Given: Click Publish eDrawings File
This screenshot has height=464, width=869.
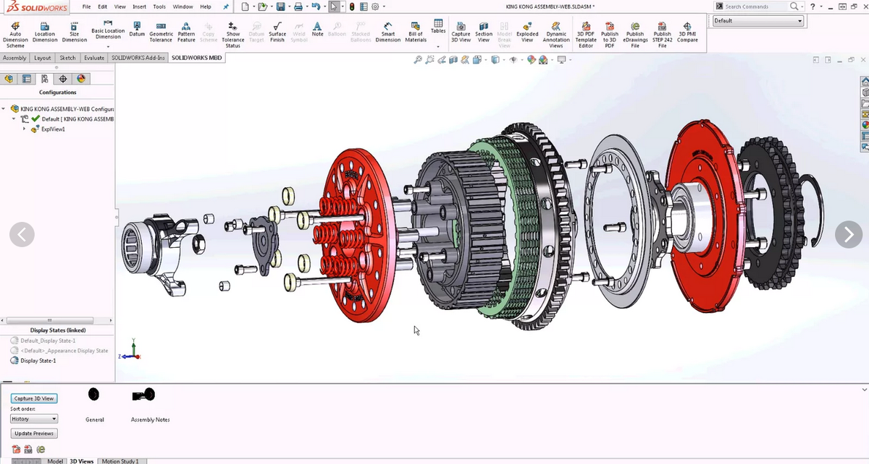Looking at the screenshot, I should (x=635, y=35).
